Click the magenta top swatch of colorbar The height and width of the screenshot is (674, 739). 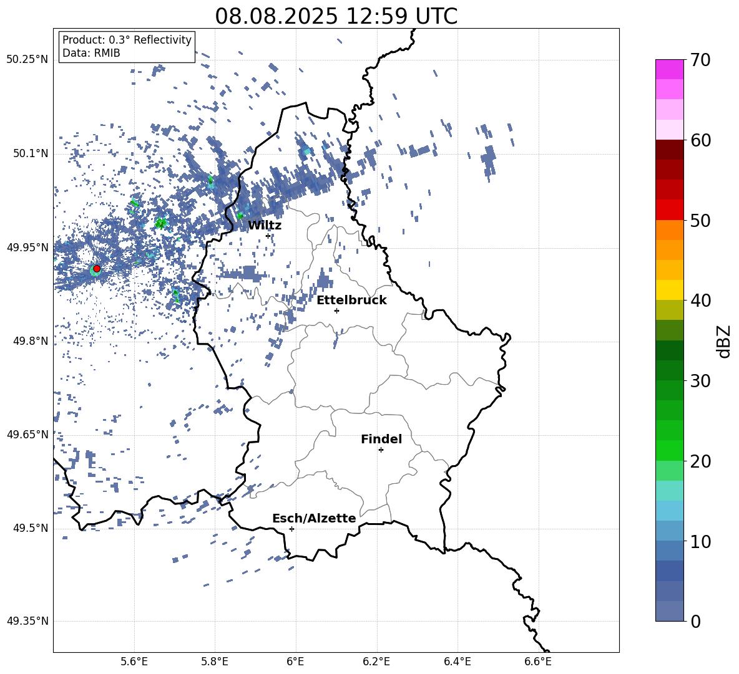(x=669, y=69)
